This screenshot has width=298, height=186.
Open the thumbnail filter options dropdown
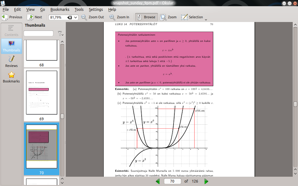coord(61,33)
